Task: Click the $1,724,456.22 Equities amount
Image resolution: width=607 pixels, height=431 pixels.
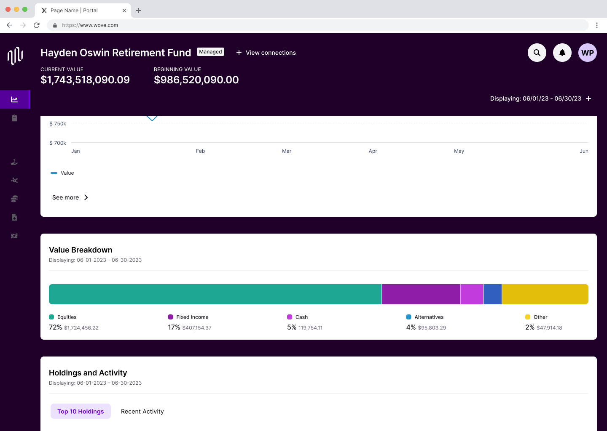Action: (81, 328)
